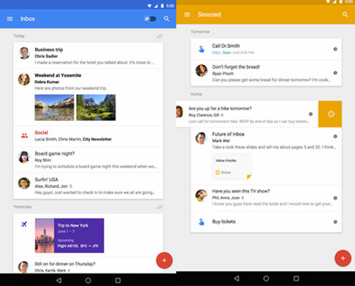Tap the red compose button in Snoozed screen

343,258
